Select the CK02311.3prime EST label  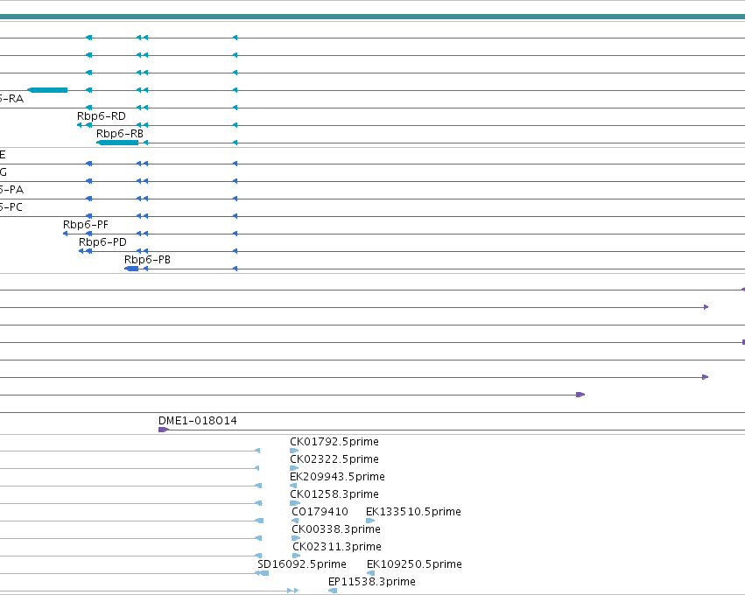click(337, 547)
